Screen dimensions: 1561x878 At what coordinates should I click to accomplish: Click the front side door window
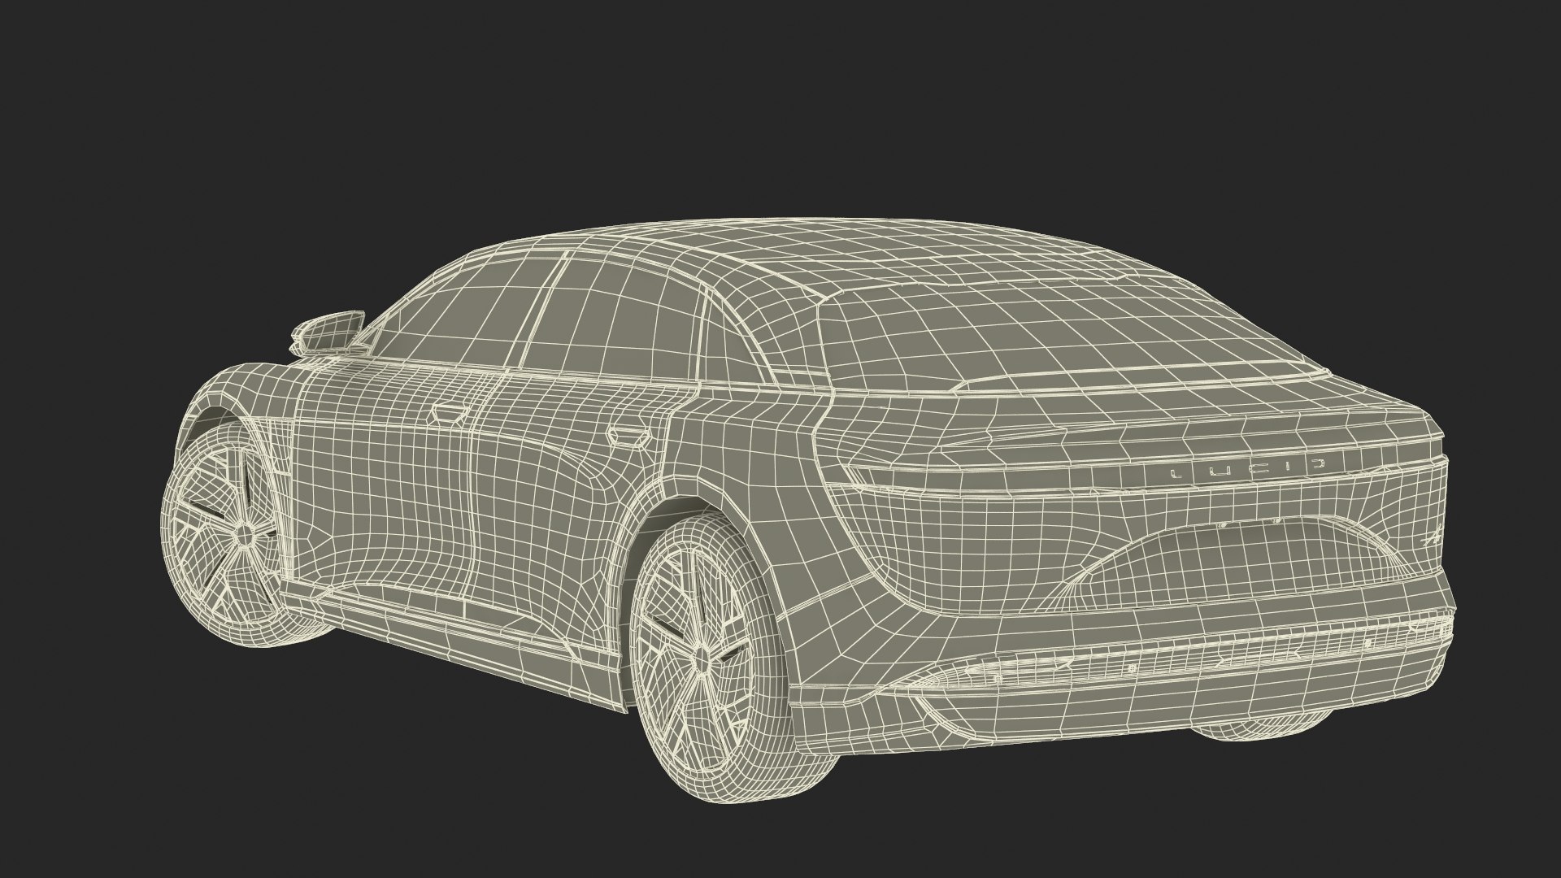pyautogui.click(x=467, y=313)
